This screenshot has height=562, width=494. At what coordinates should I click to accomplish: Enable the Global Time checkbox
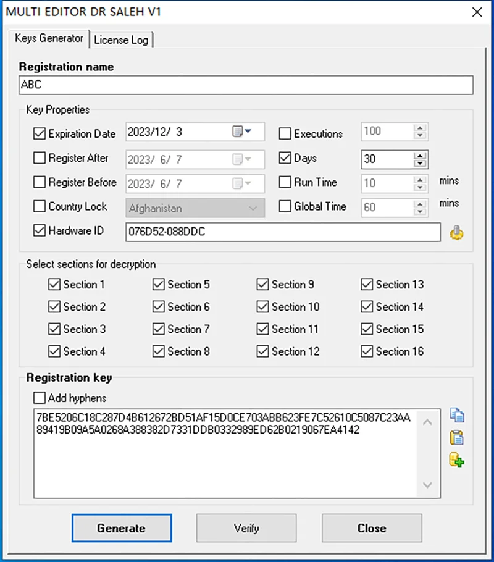tap(285, 206)
